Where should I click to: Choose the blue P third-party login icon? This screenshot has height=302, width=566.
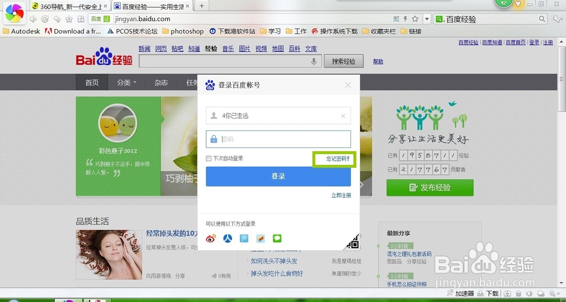coord(244,239)
